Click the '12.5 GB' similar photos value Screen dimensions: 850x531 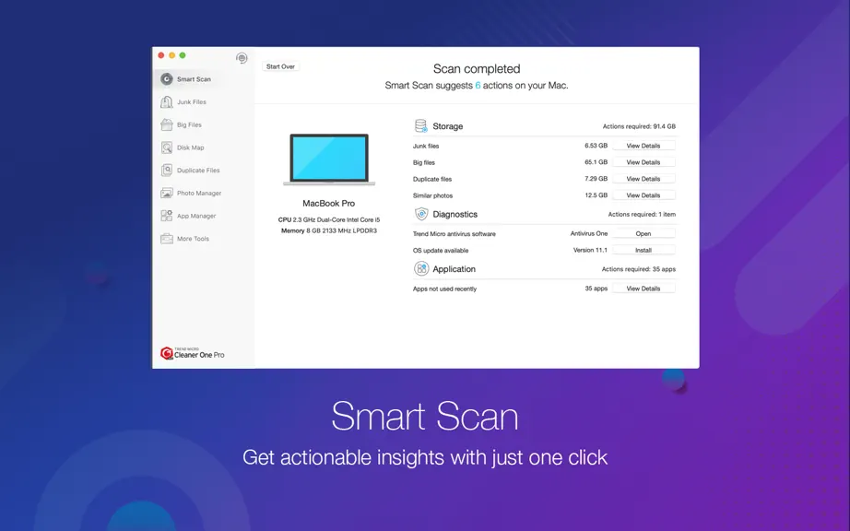(x=596, y=195)
